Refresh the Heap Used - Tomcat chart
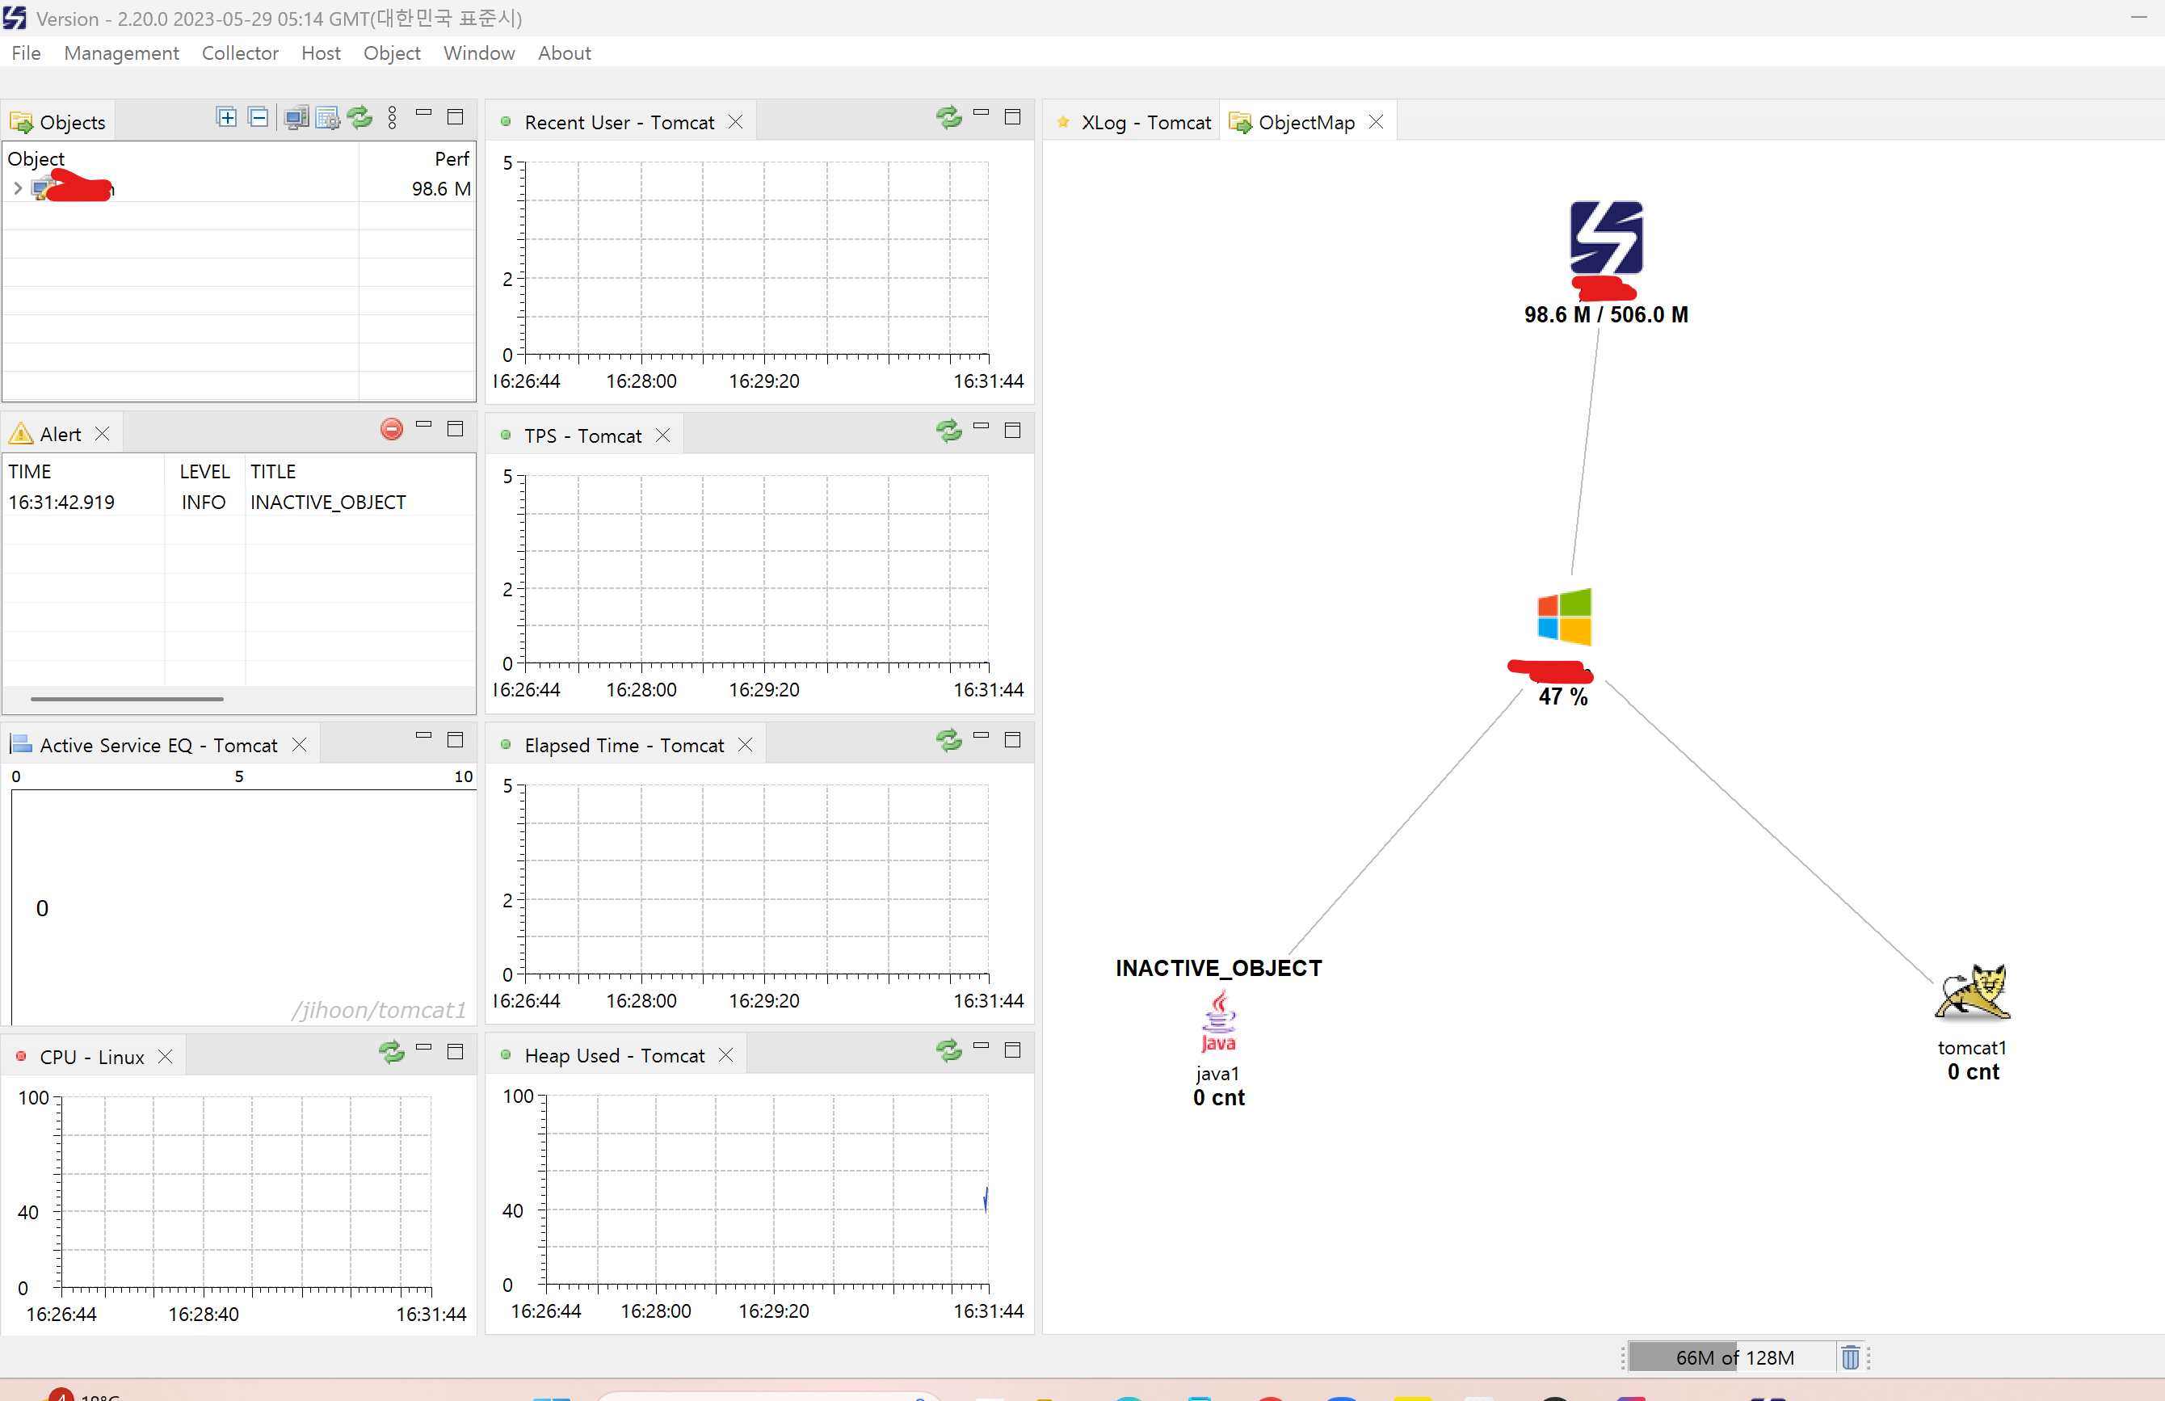 click(x=948, y=1050)
